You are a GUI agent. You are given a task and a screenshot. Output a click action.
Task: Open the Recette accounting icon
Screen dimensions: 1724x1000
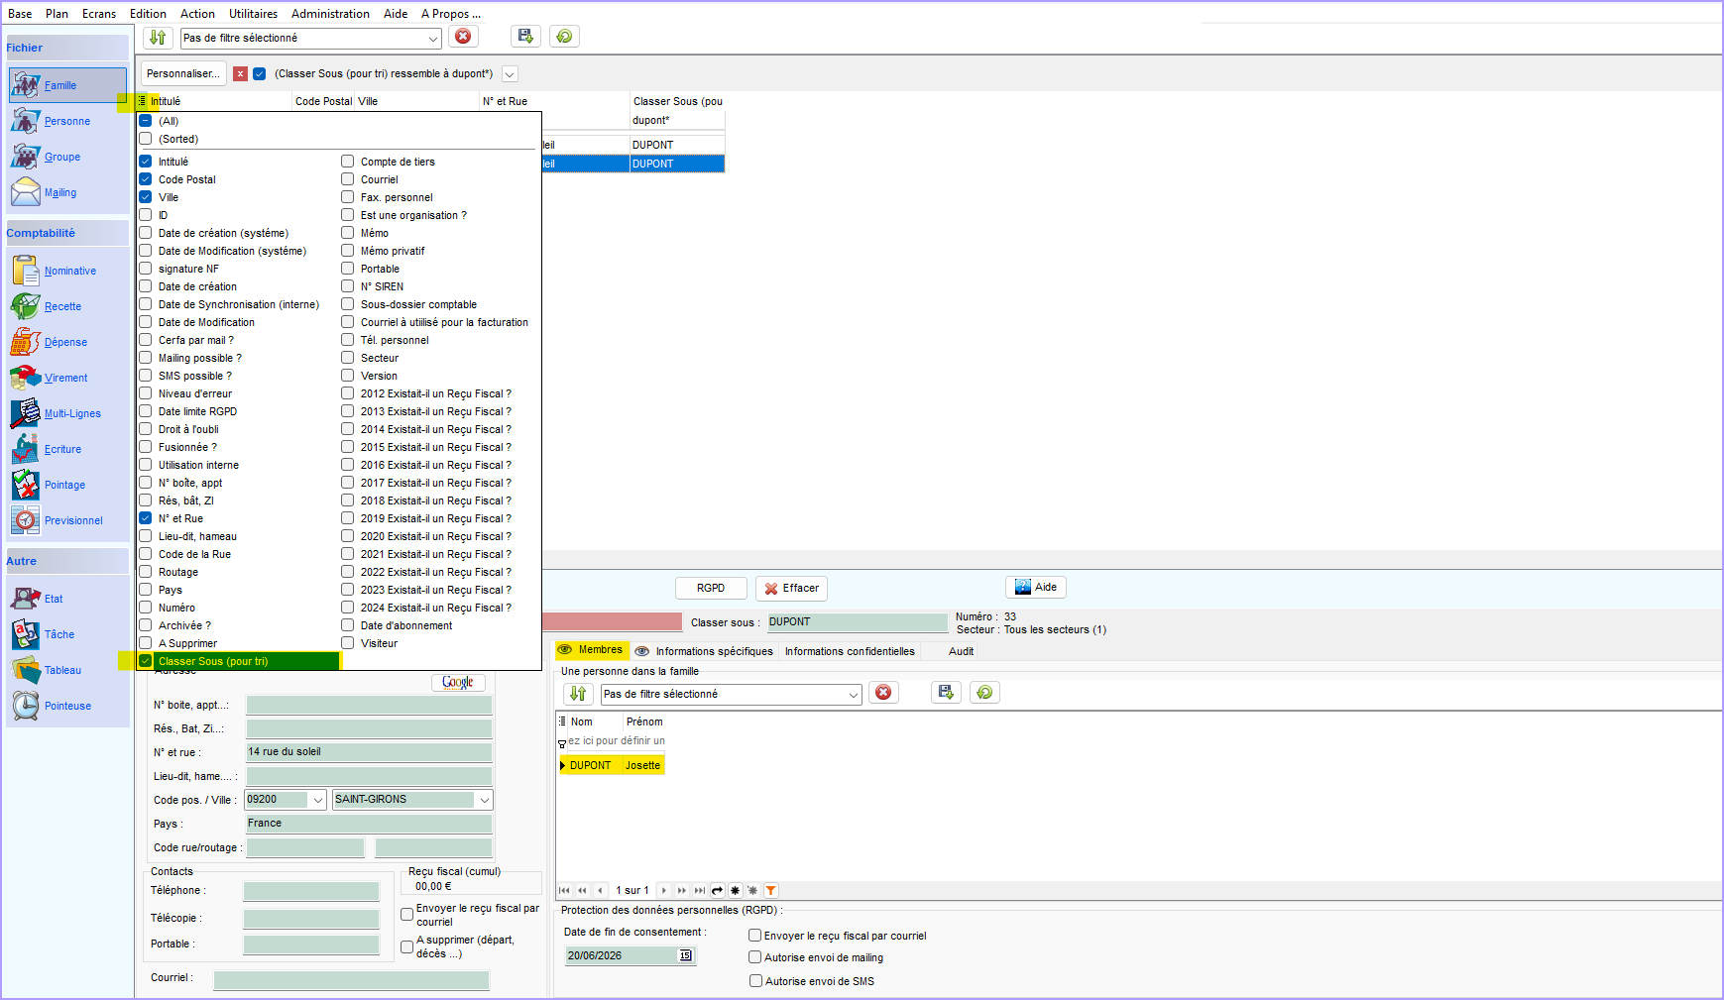(x=26, y=306)
